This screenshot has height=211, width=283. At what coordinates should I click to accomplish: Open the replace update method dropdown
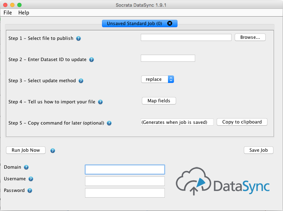click(158, 79)
